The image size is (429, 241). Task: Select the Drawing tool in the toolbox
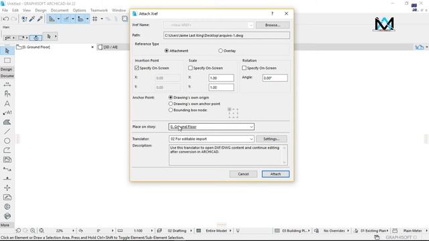(7, 159)
